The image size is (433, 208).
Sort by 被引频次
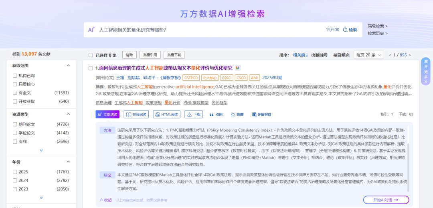click(x=341, y=55)
